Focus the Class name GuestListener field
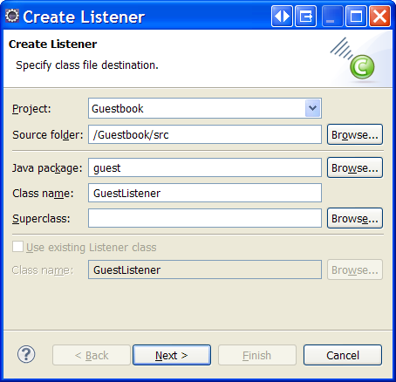This screenshot has height=382, width=396. point(205,193)
